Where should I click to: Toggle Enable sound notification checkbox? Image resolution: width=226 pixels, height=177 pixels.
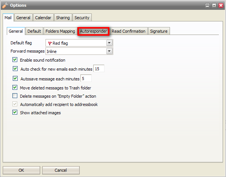15,60
